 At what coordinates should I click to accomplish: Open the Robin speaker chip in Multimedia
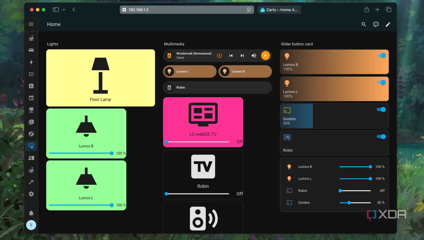[217, 88]
